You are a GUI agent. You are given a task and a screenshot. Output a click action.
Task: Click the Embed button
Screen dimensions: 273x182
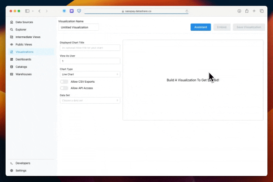coord(222,27)
